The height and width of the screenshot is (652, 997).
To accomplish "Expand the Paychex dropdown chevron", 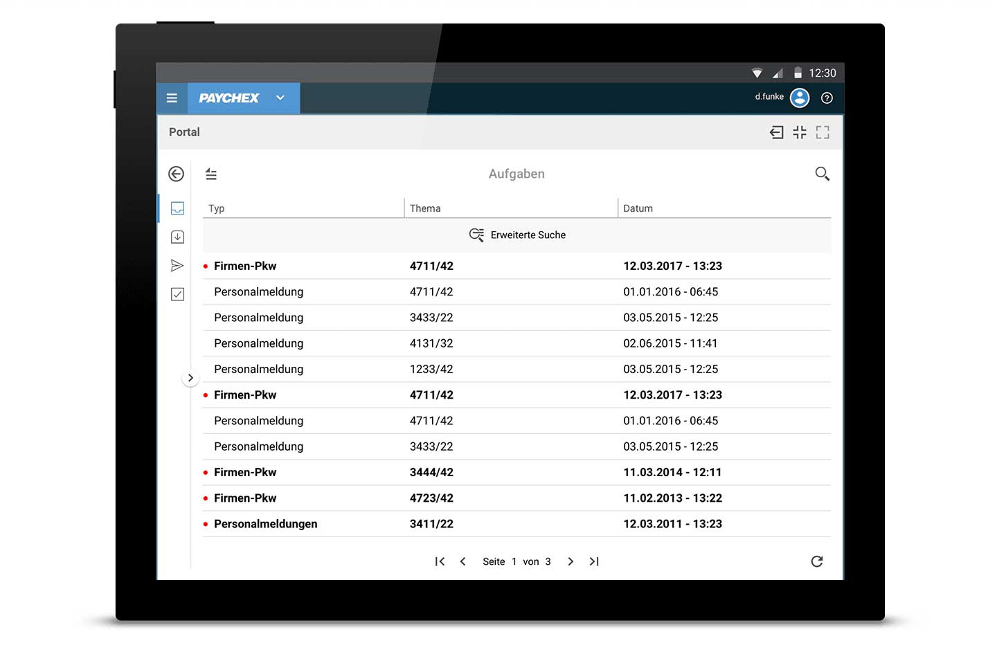I will click(x=280, y=98).
